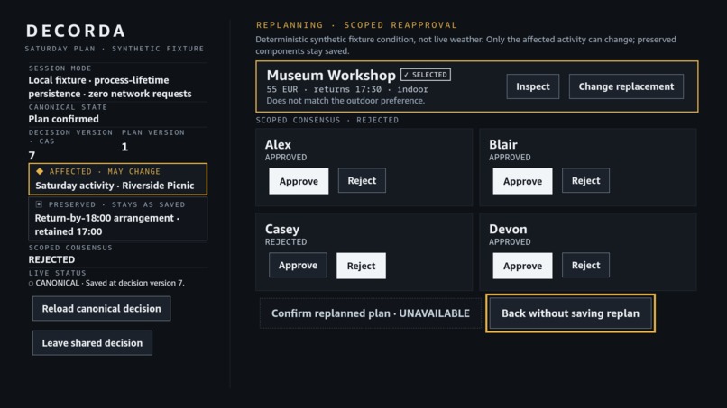Click plan version value 1
The width and height of the screenshot is (727, 408).
pos(124,148)
